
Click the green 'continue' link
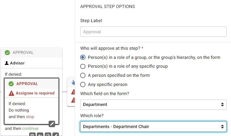(30, 128)
